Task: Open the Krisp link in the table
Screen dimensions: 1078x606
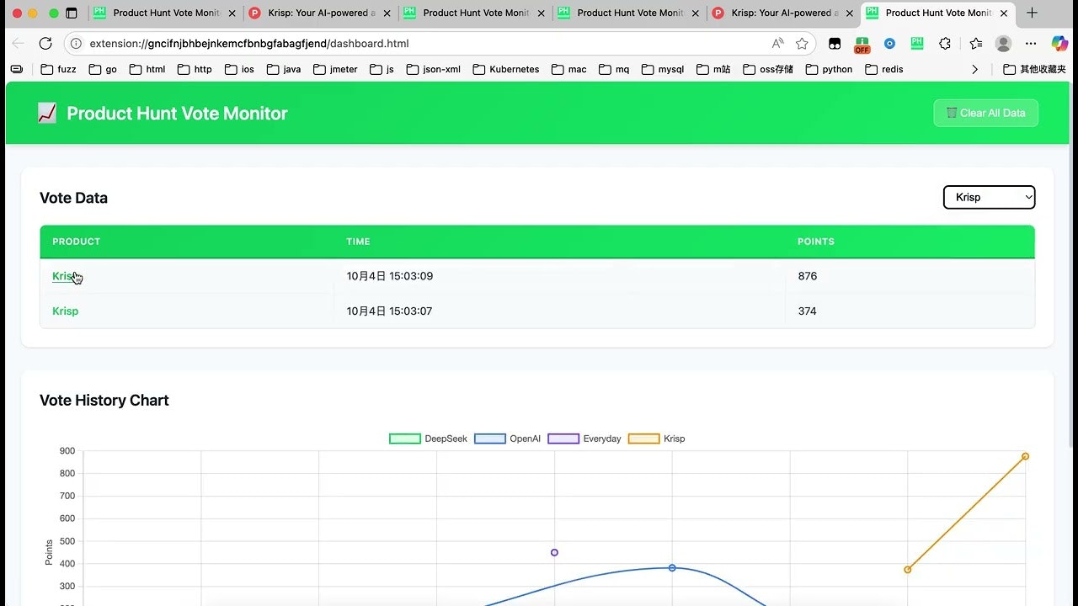Action: (x=64, y=276)
